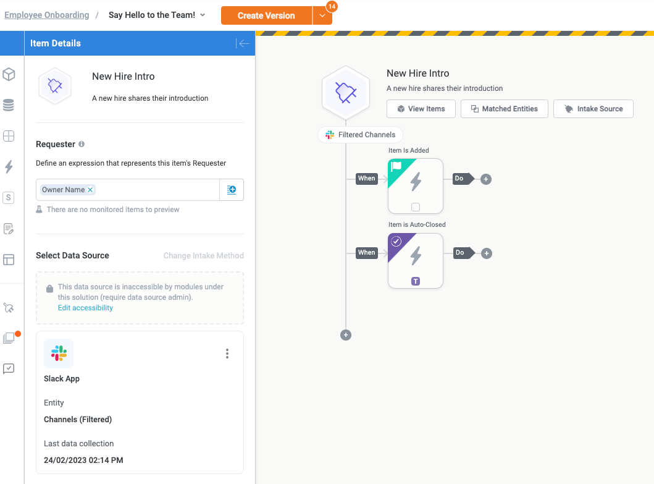Click the Slack App logo icon
Screen dimensions: 654x484
(x=58, y=353)
